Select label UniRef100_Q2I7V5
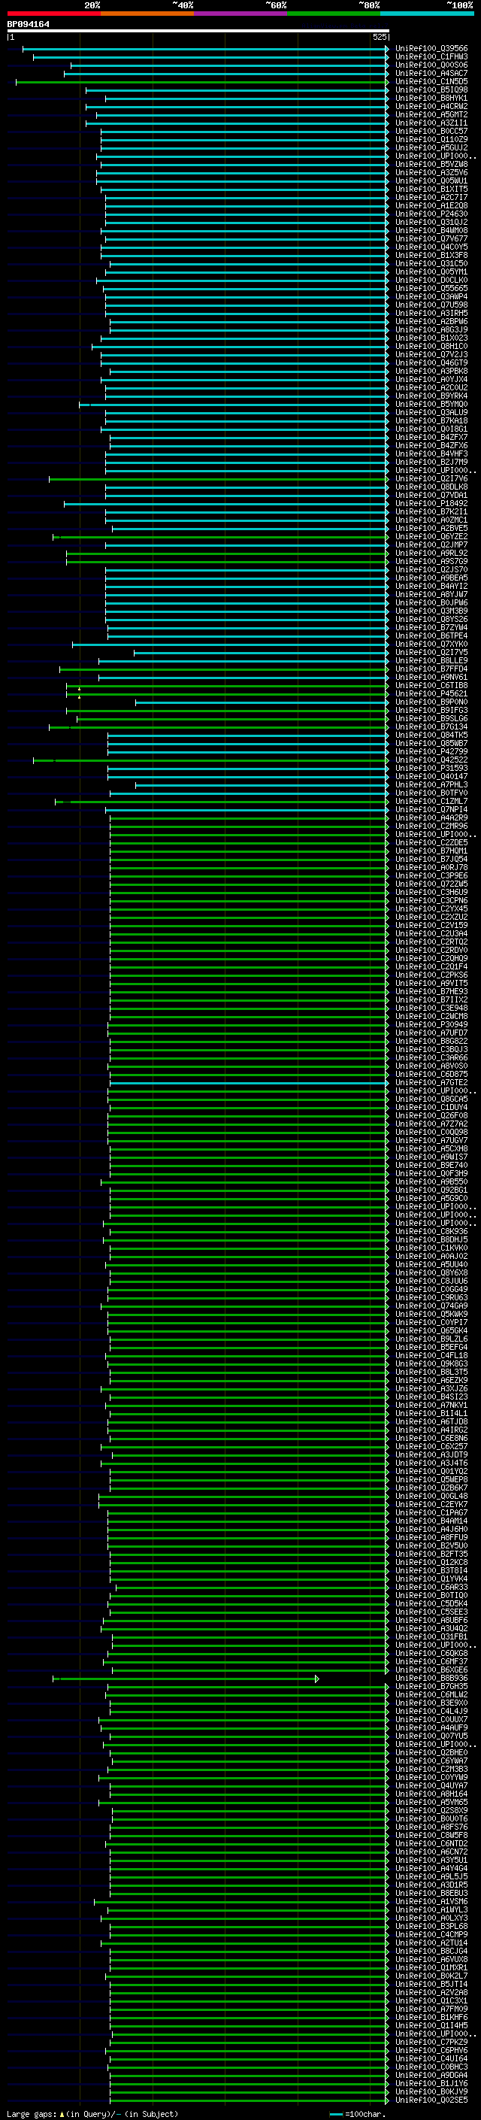The width and height of the screenshot is (481, 2120). tap(431, 653)
